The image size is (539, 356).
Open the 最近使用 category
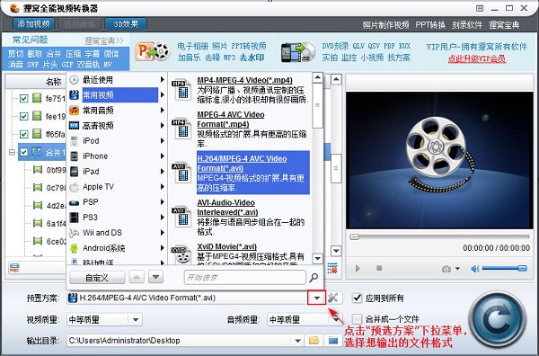116,80
